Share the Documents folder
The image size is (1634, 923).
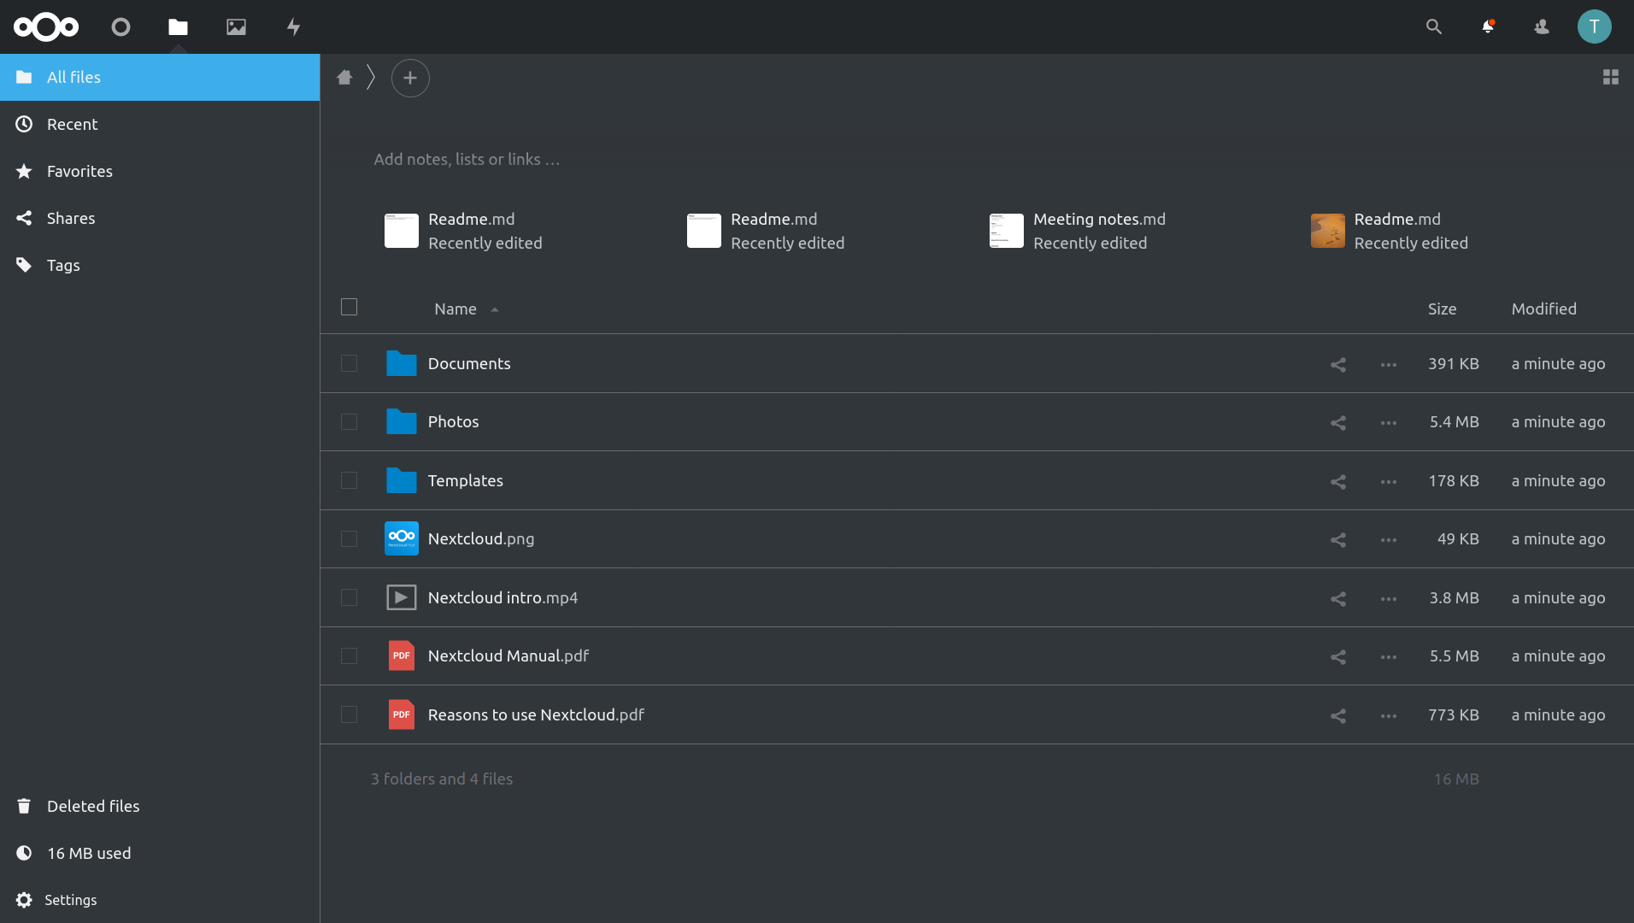(1338, 364)
